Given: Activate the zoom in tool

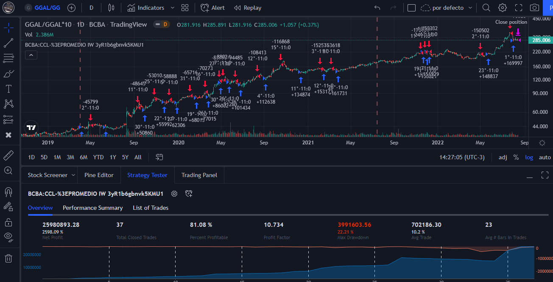Looking at the screenshot, I should click(x=8, y=170).
